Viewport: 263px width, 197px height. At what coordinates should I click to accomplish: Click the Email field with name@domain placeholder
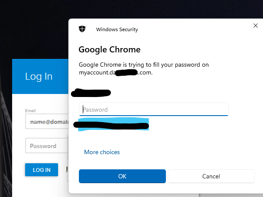47,122
